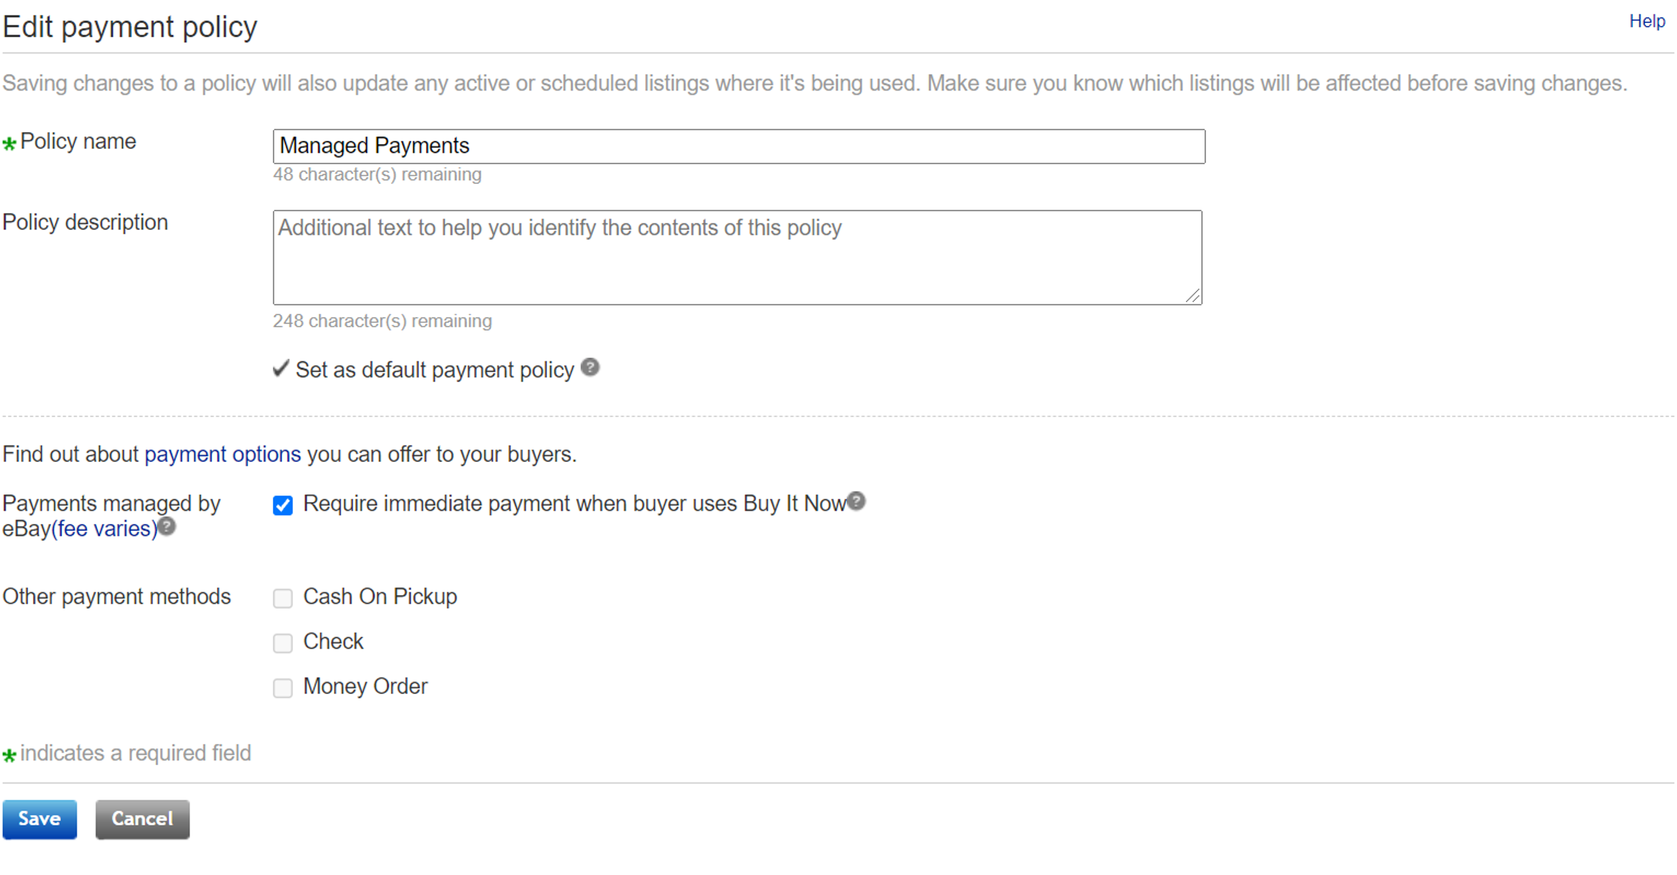The width and height of the screenshot is (1677, 875).
Task: Click the Set as default payment policy text
Action: (435, 370)
